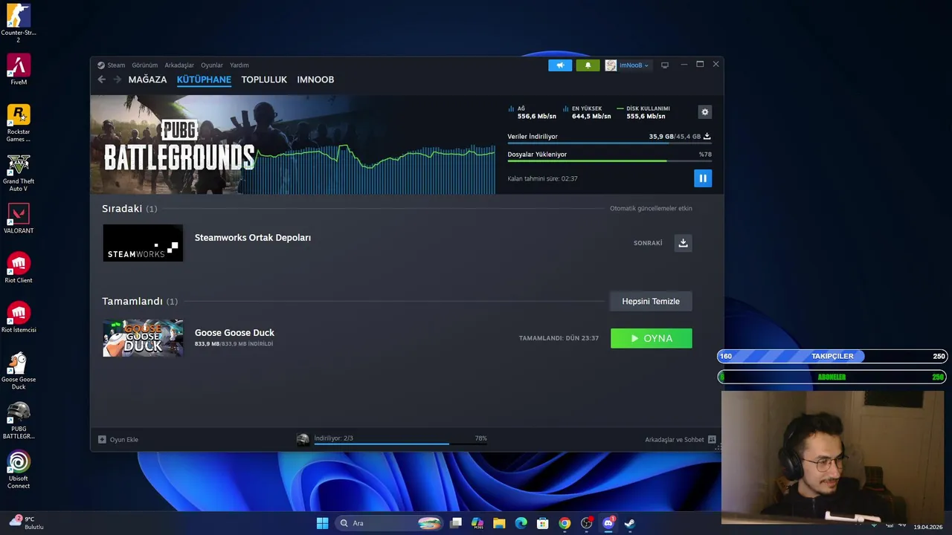Open the Yardım menu
The image size is (952, 535).
[x=239, y=65]
